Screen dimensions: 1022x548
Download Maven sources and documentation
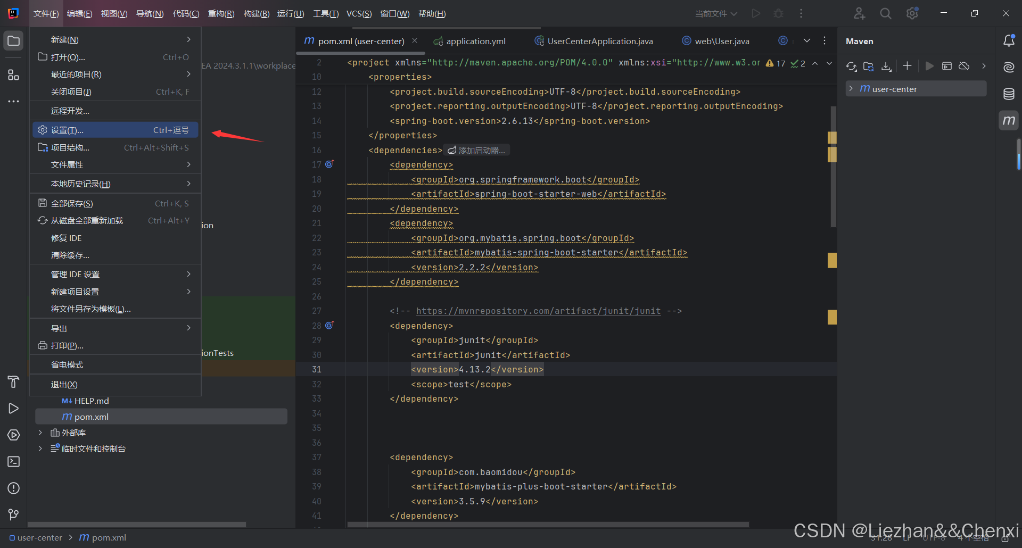tap(886, 67)
